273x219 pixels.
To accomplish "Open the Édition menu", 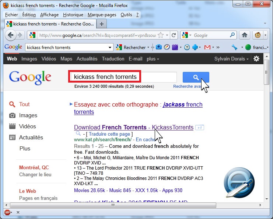I will coord(29,15).
